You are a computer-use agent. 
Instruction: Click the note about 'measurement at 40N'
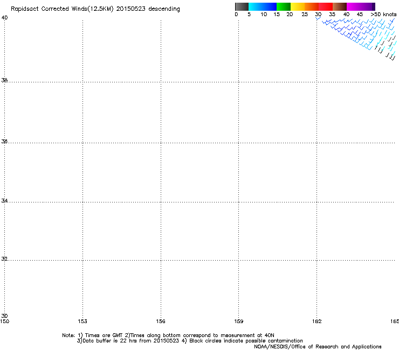pyautogui.click(x=247, y=335)
